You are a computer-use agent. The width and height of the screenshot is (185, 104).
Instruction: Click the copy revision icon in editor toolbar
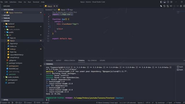pos(168,6)
